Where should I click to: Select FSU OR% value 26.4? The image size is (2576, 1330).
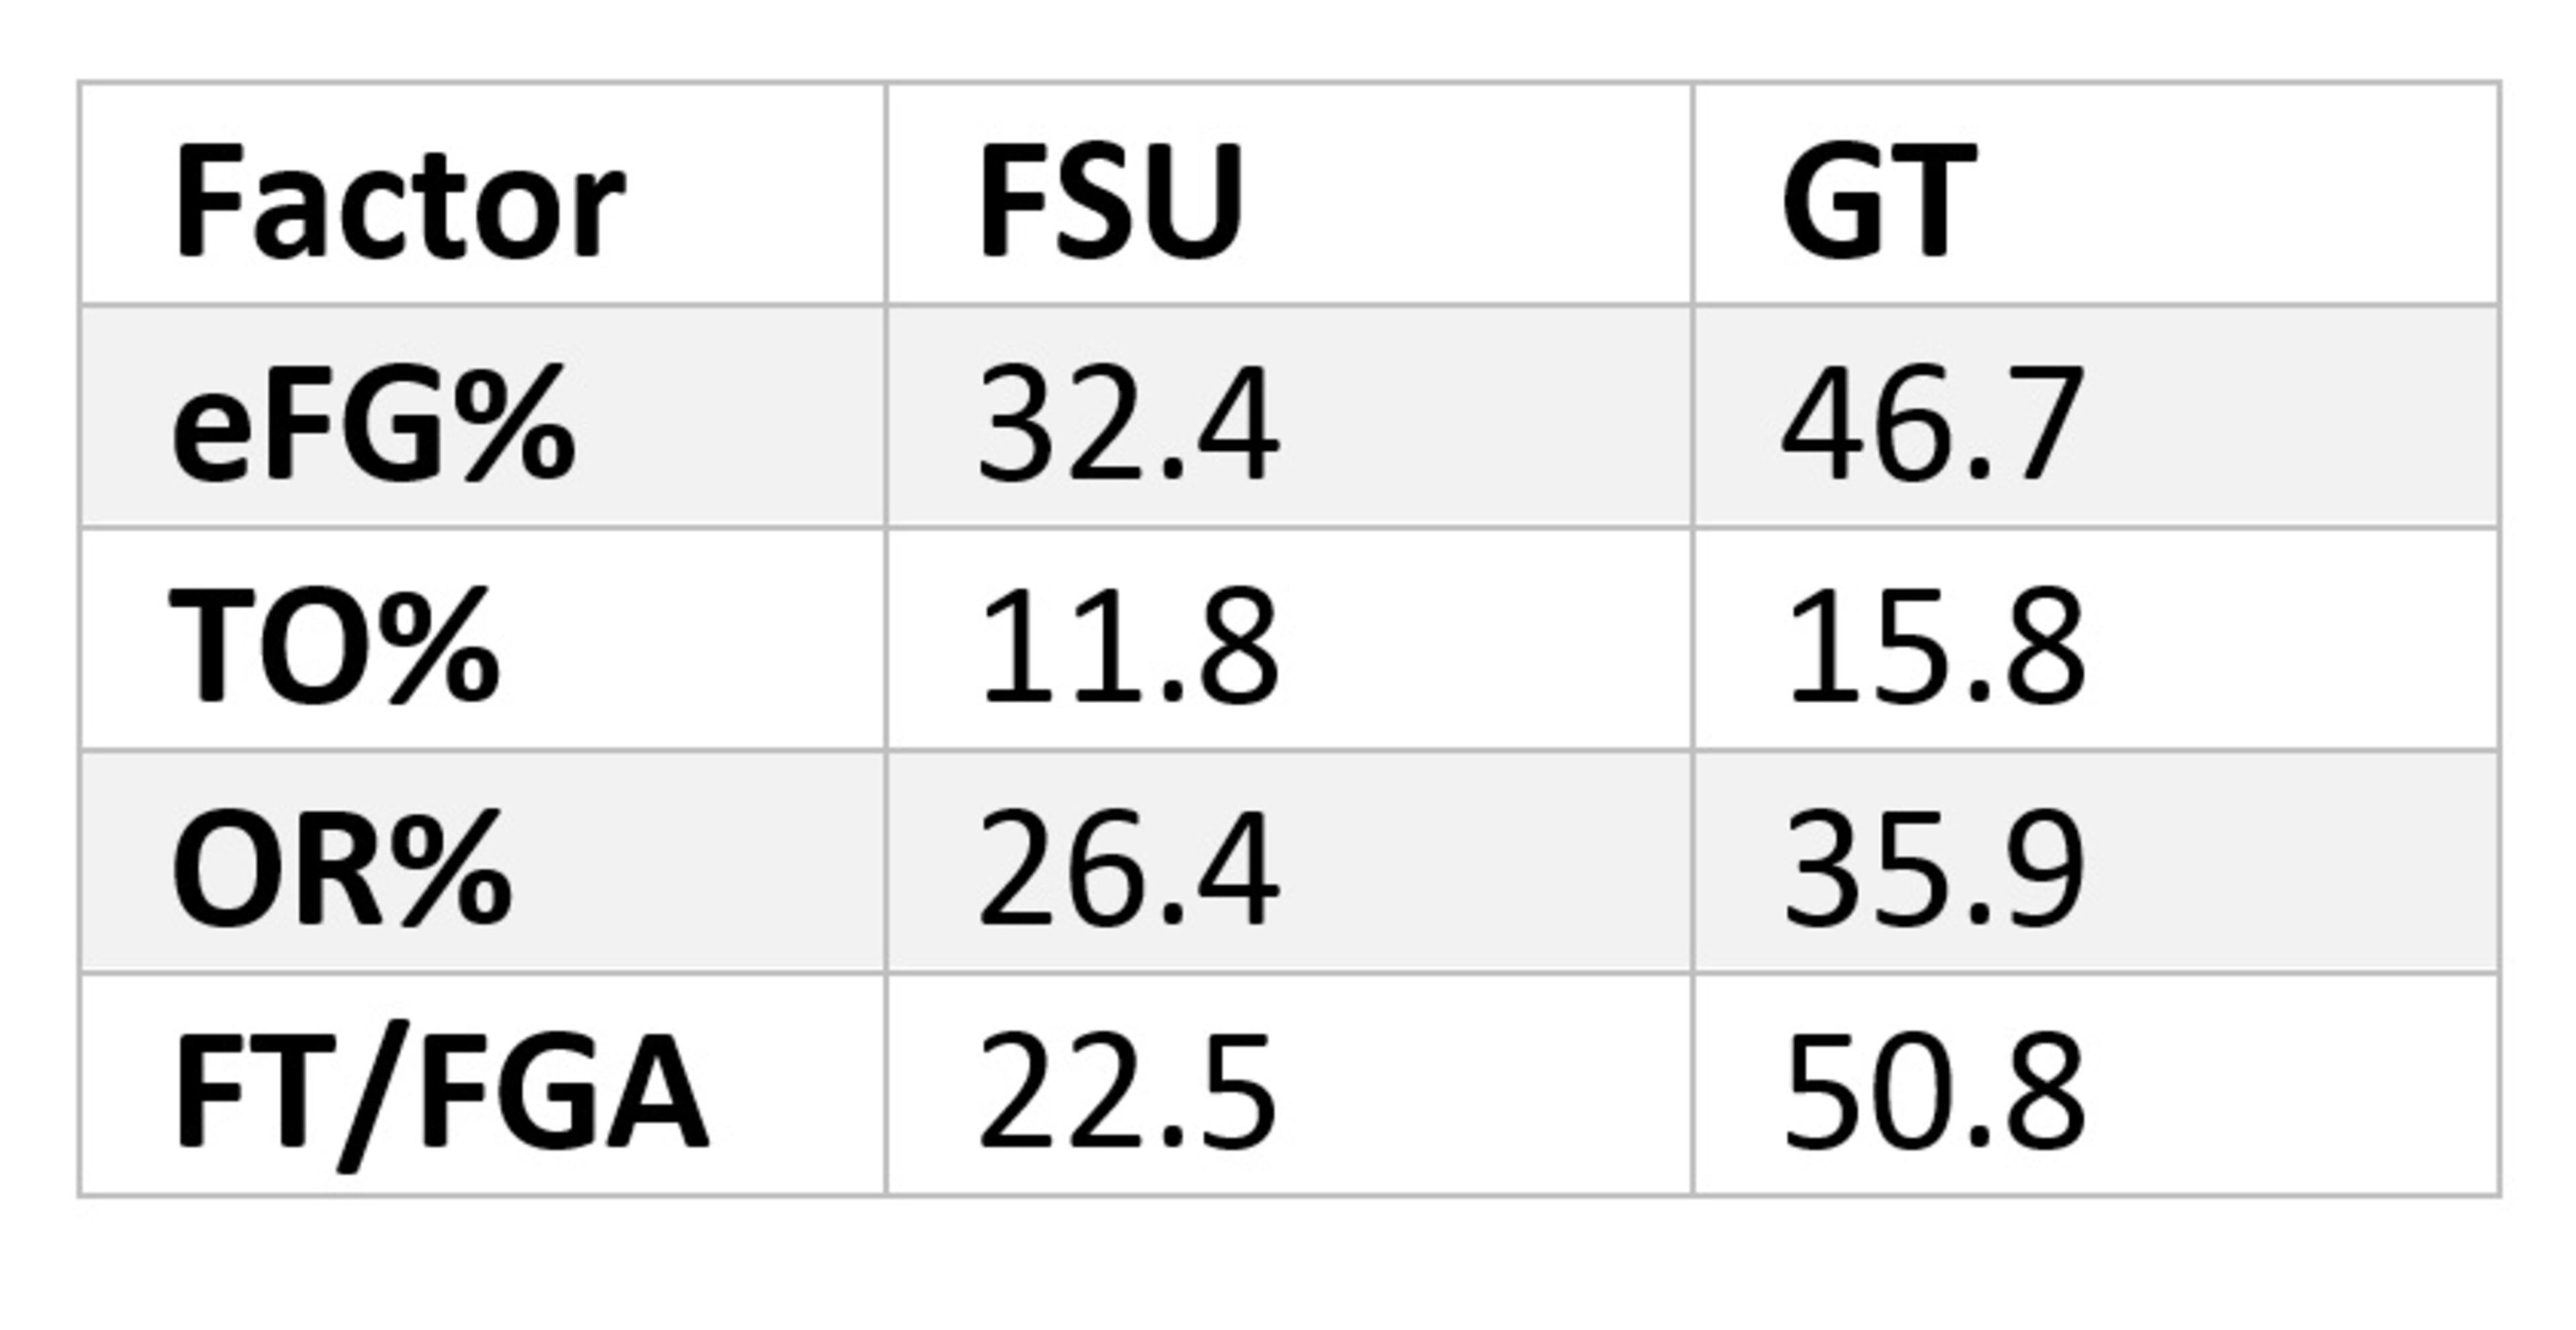(x=1128, y=869)
